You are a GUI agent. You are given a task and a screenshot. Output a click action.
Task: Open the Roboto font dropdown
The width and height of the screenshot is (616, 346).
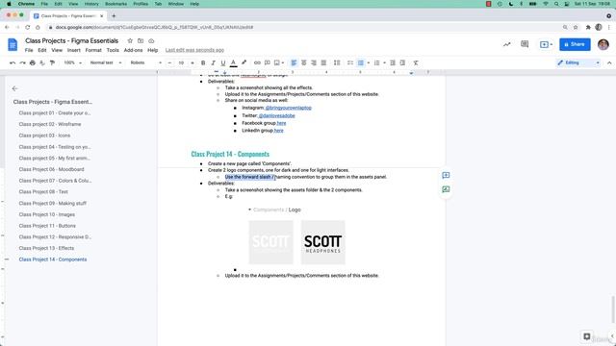coord(145,62)
